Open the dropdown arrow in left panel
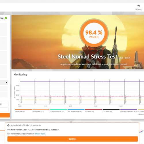Screen dimensions: 144x144 tap(7, 82)
